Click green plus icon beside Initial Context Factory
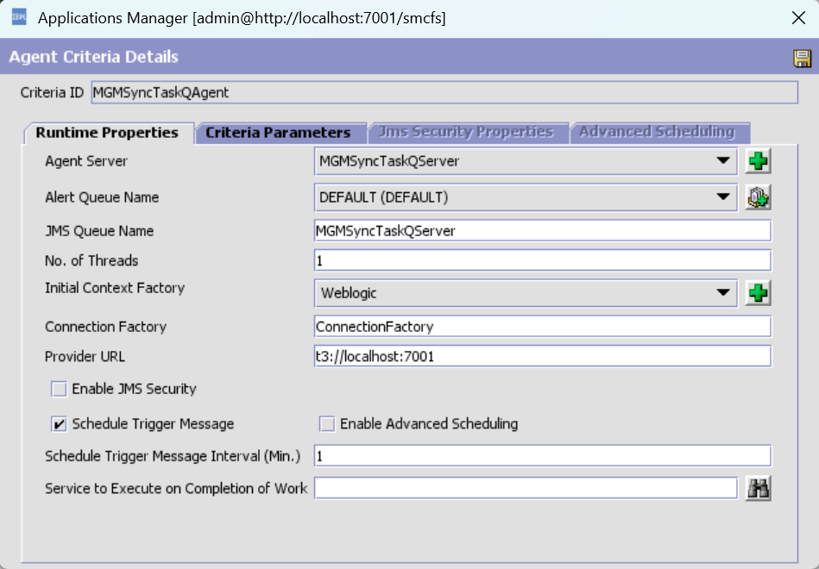The height and width of the screenshot is (569, 819). (758, 293)
